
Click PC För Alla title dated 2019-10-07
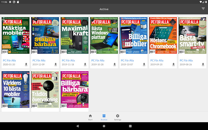pyautogui.click(x=127, y=60)
